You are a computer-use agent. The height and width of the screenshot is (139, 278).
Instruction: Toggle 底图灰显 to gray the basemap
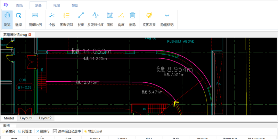(x=149, y=19)
